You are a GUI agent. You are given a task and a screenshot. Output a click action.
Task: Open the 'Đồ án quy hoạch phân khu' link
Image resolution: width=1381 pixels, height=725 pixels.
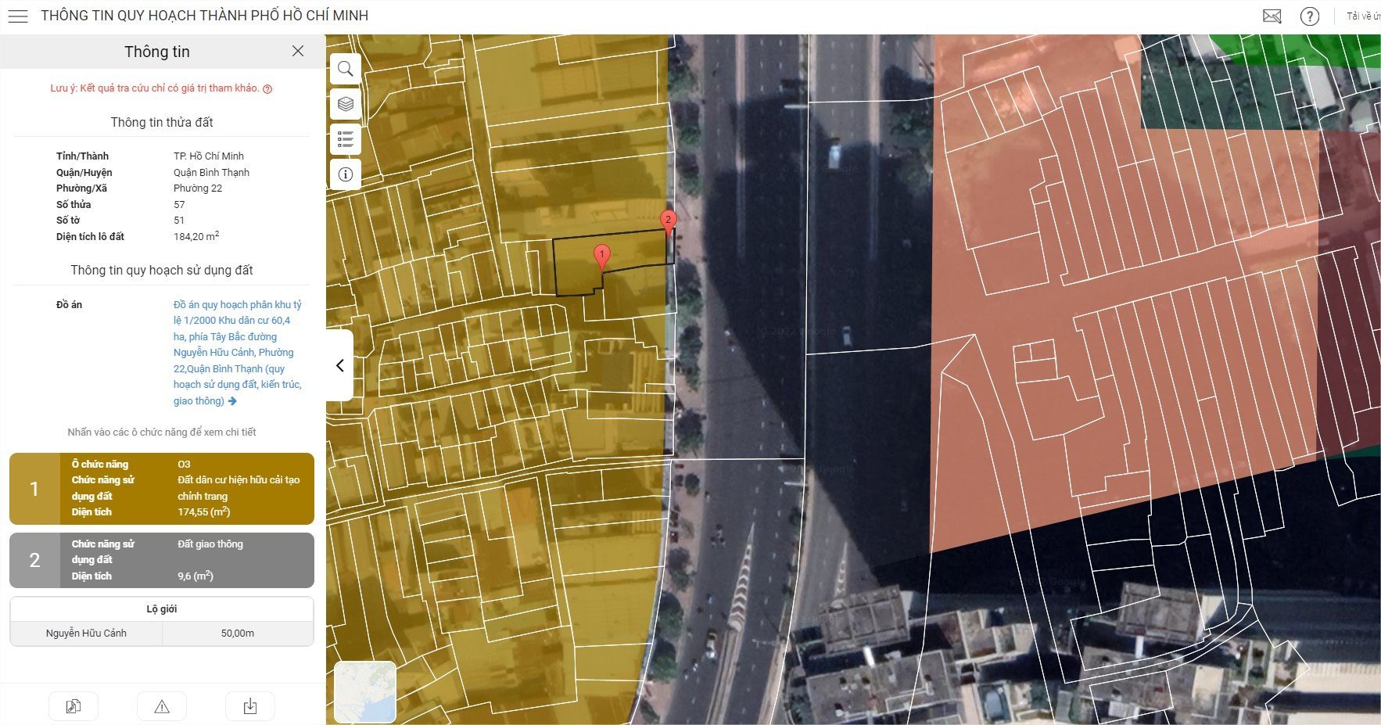238,352
